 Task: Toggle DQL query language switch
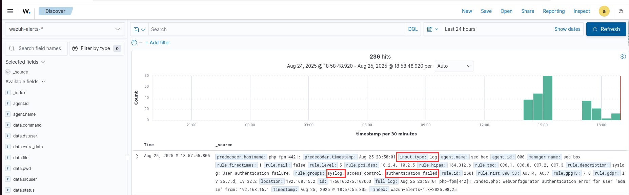[412, 29]
